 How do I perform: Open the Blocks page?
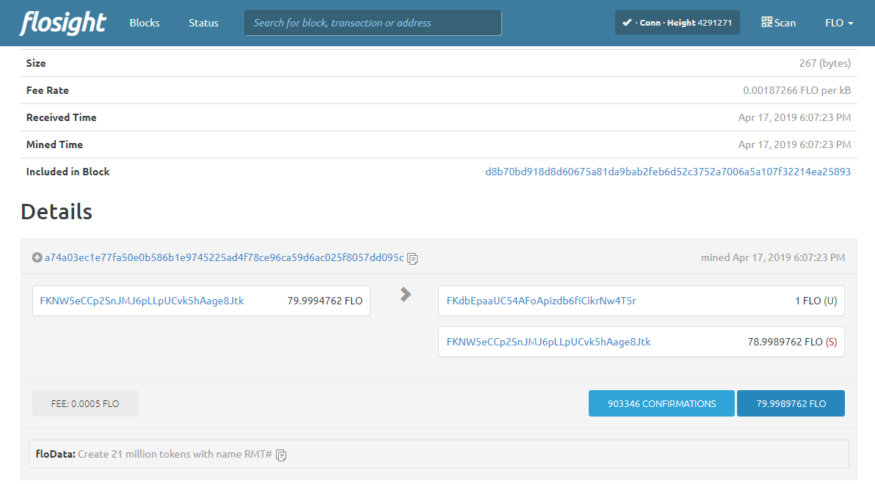click(x=145, y=23)
